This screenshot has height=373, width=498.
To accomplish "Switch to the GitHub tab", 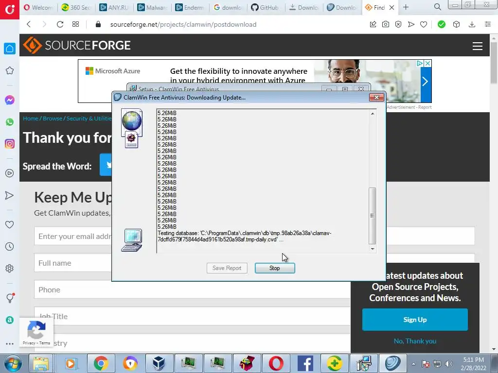I will point(266,7).
